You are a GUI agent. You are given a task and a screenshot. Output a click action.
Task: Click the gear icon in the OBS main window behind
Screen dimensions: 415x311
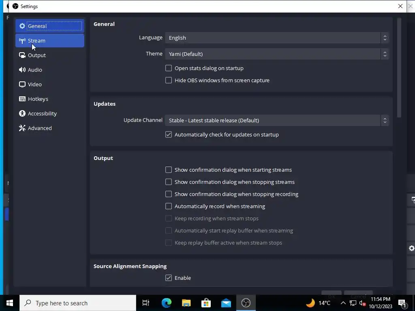coord(412,248)
